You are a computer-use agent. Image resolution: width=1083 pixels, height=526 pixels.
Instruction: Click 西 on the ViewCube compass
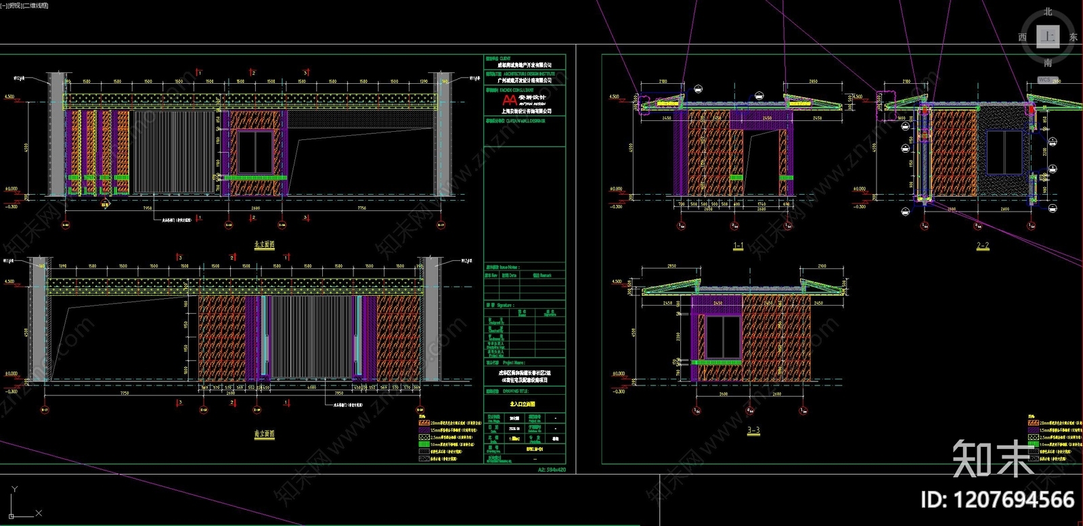1022,37
